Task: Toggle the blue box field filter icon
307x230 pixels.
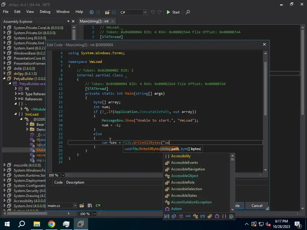Action: click(174, 216)
